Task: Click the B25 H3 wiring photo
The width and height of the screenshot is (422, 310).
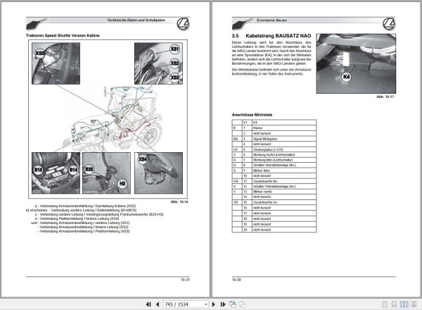Action: pos(107,173)
